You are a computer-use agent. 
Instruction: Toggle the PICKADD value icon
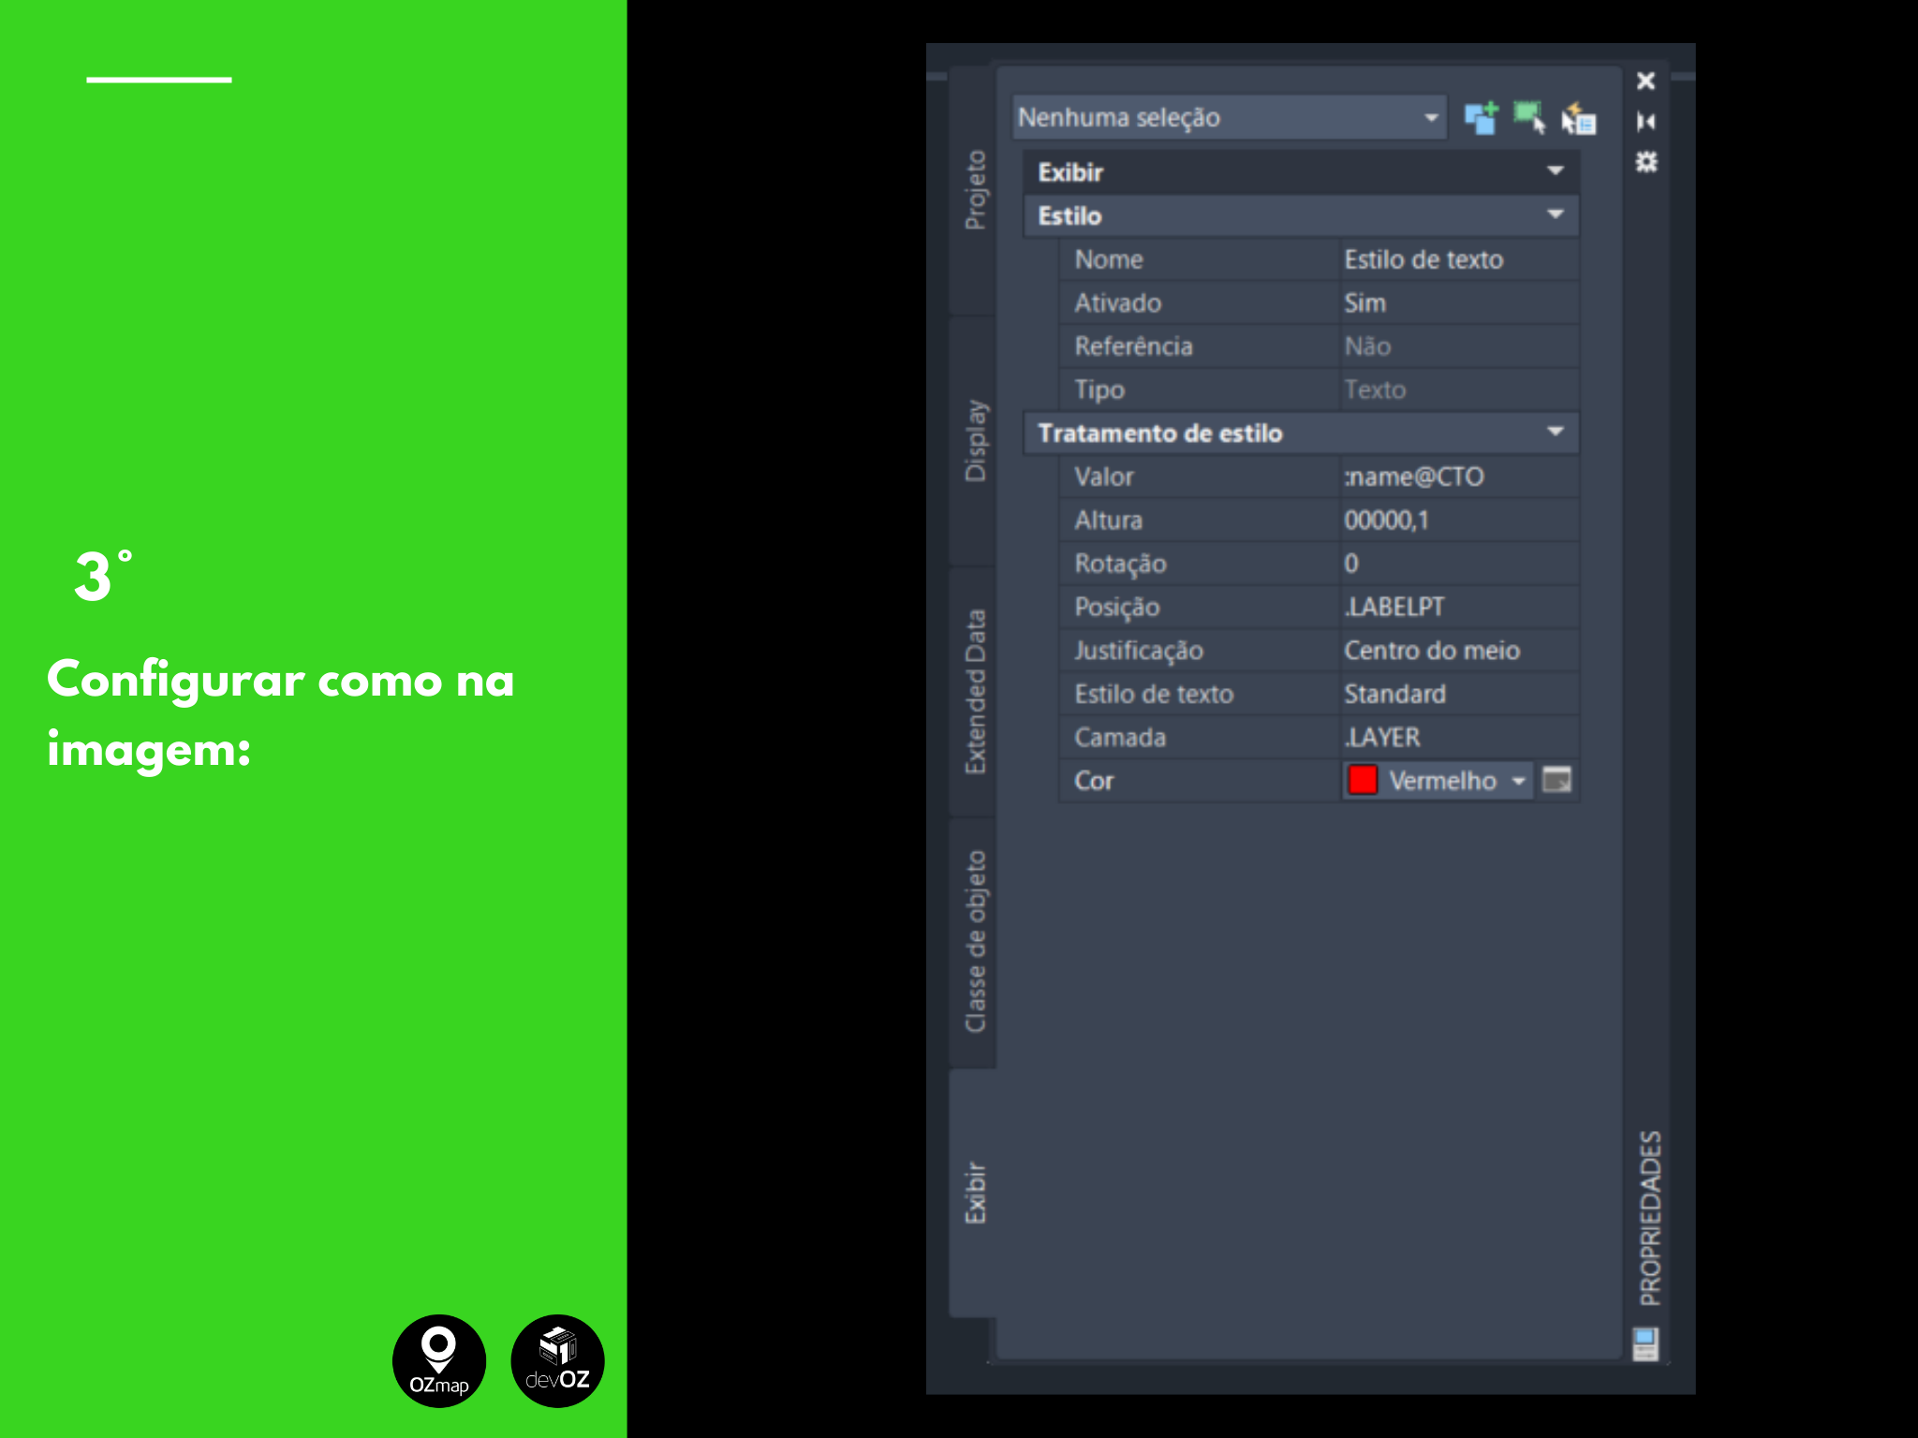click(x=1578, y=119)
